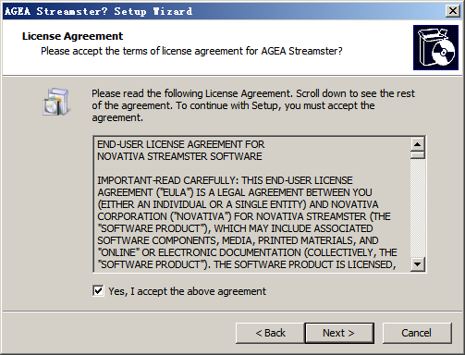Image resolution: width=465 pixels, height=355 pixels.
Task: Click the Next > button
Action: pos(339,333)
